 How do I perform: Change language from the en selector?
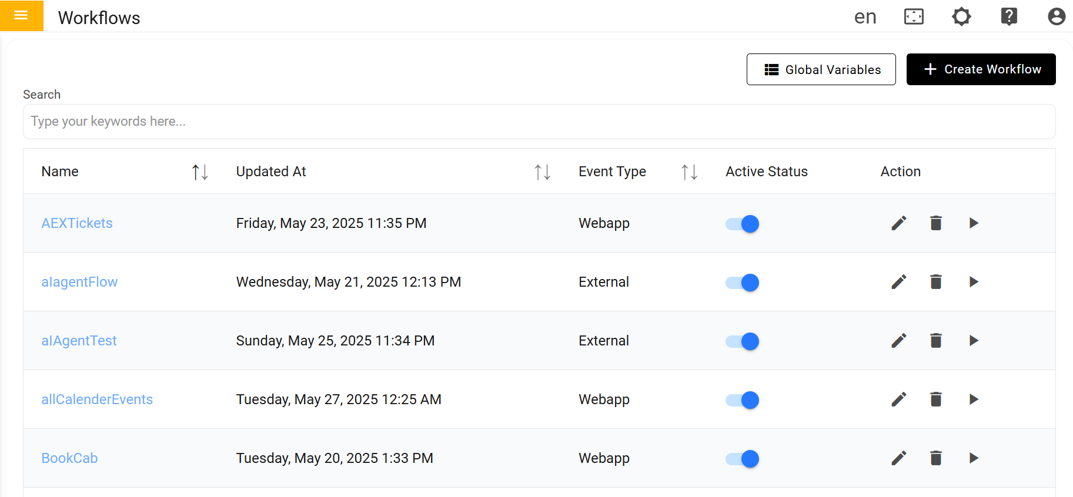click(x=865, y=16)
